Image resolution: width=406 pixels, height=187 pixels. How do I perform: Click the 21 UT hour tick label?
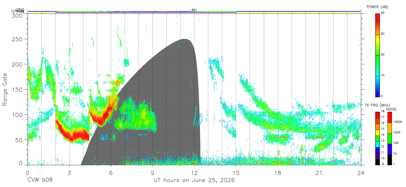[319, 173]
